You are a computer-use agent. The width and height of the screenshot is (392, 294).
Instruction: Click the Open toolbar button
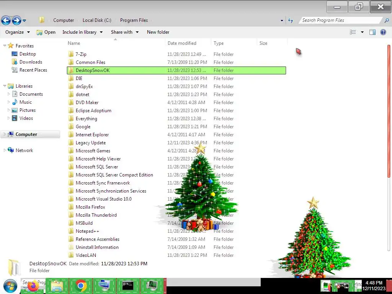point(46,32)
